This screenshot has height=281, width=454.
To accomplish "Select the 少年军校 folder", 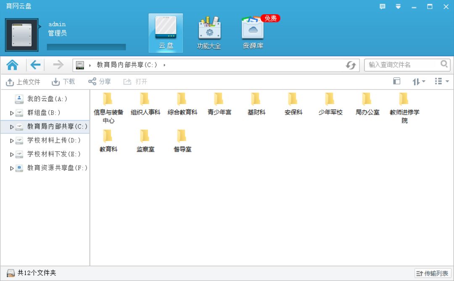I will pyautogui.click(x=330, y=104).
